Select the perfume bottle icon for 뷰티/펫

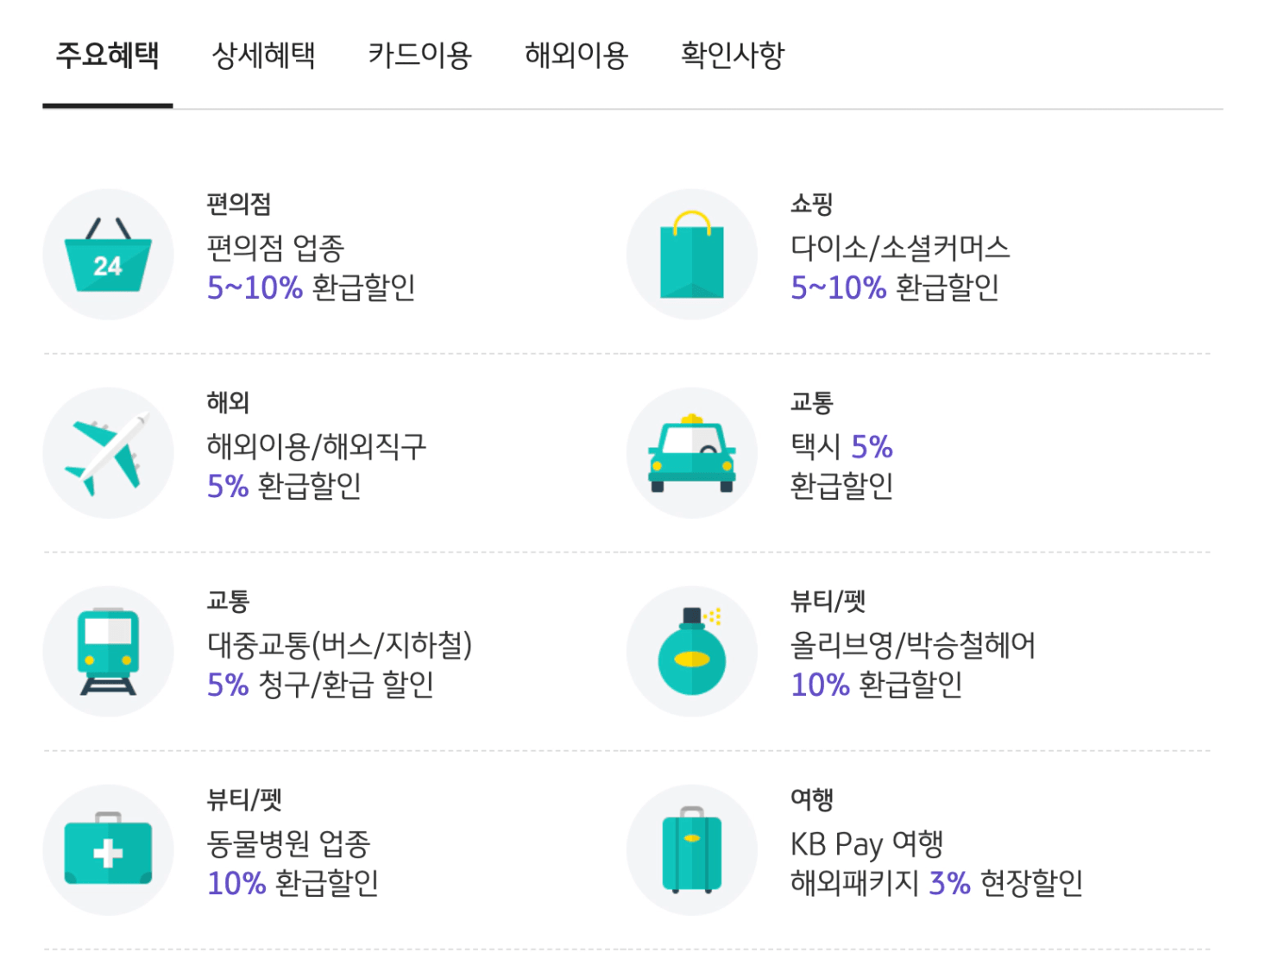point(691,650)
